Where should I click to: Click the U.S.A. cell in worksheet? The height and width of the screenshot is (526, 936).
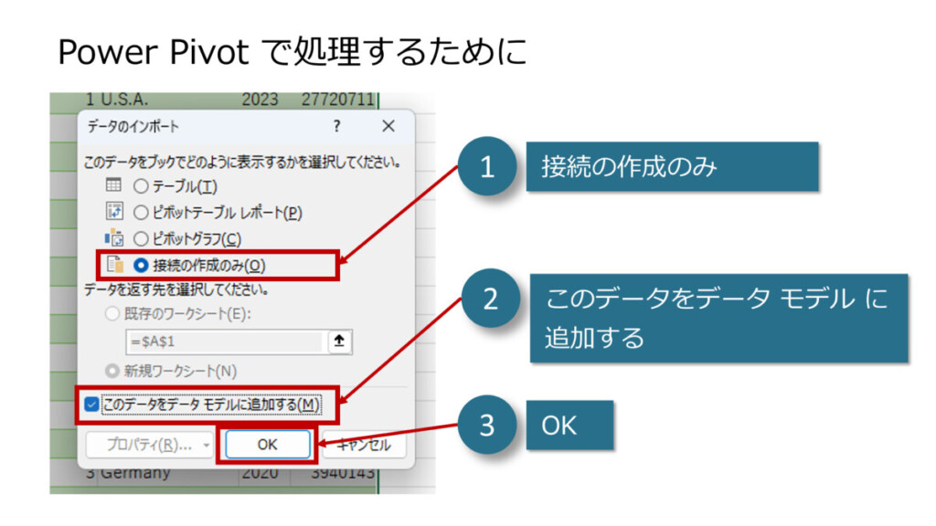(123, 99)
